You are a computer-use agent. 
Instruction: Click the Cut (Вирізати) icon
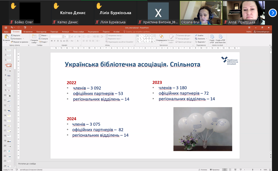pos(12,35)
